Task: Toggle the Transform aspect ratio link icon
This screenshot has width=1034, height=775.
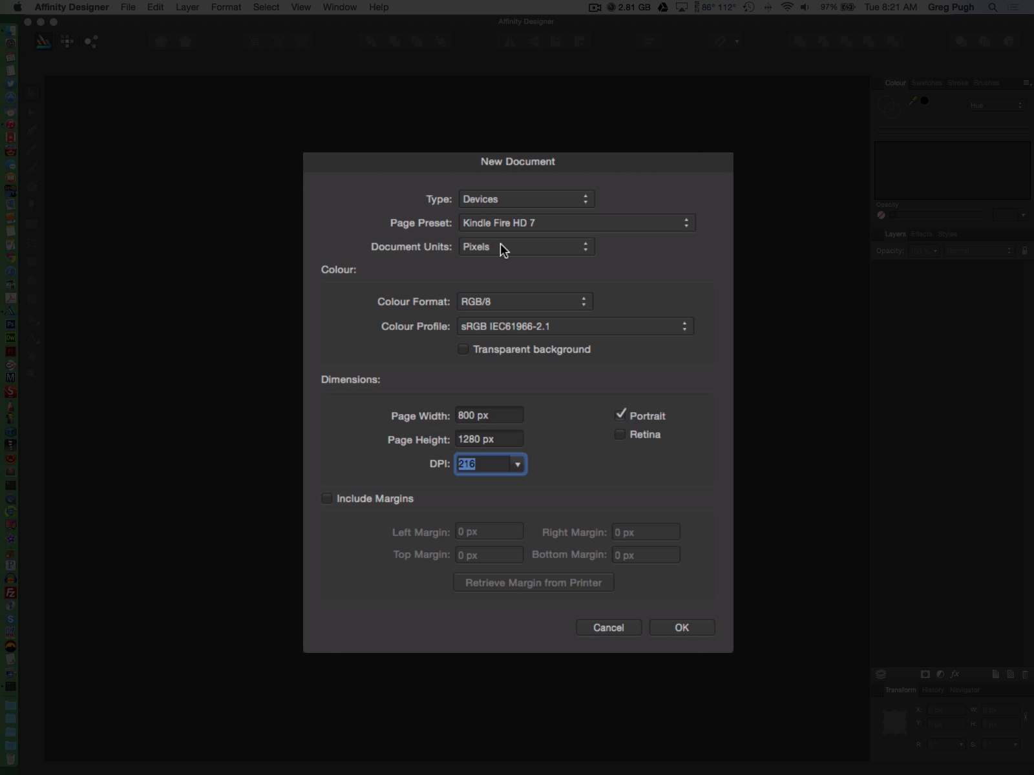Action: click(x=1026, y=717)
